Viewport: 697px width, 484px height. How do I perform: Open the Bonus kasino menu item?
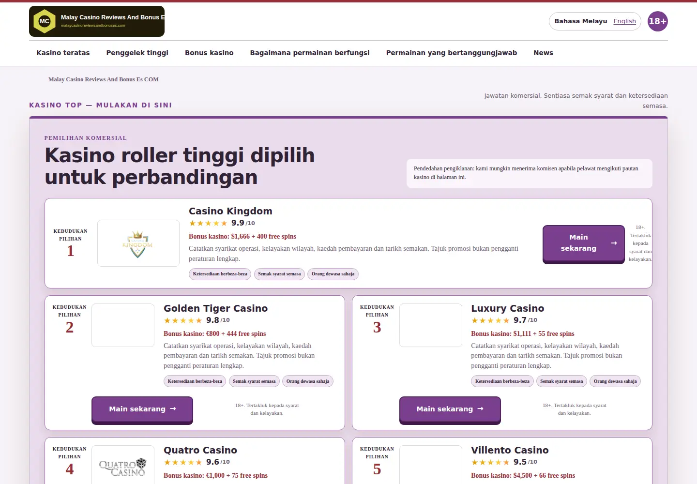(x=209, y=53)
